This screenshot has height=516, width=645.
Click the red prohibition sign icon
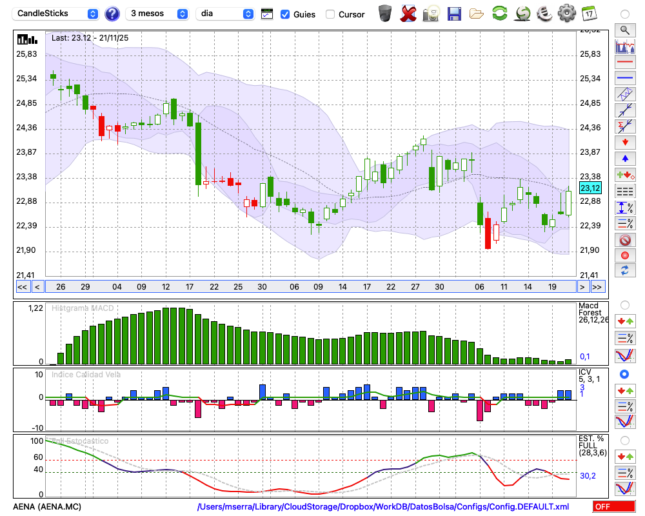point(624,240)
